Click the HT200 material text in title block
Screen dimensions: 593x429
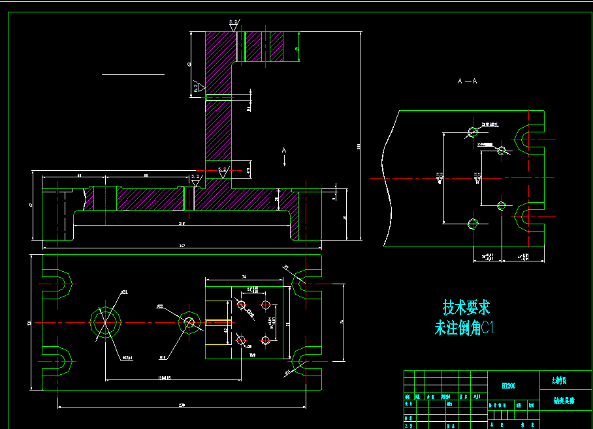pyautogui.click(x=509, y=385)
